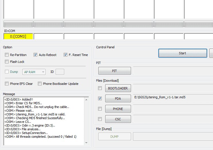This screenshot has width=213, height=150.
Task: Click the Start button
Action: [183, 53]
